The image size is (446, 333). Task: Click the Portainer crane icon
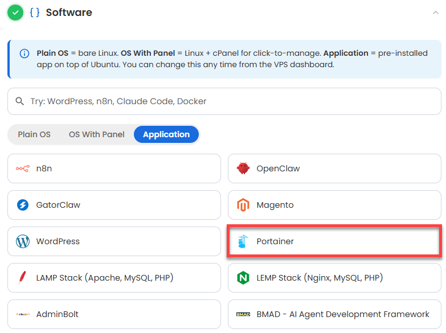pos(243,241)
